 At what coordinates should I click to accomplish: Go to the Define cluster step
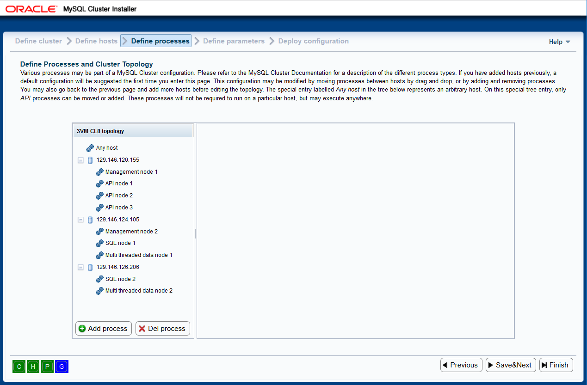click(38, 41)
